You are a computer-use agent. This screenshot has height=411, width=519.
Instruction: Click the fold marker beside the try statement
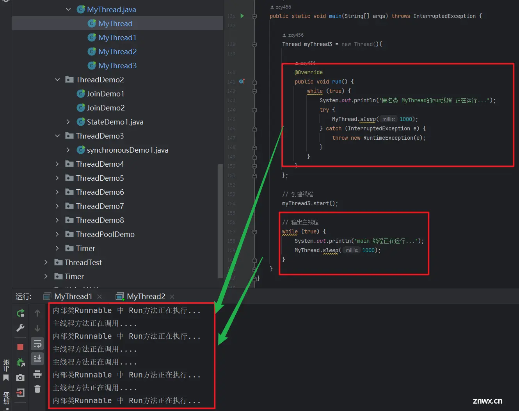pos(254,110)
